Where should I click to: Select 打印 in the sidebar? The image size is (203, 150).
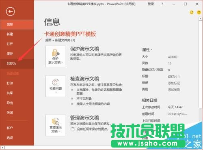(x=17, y=83)
